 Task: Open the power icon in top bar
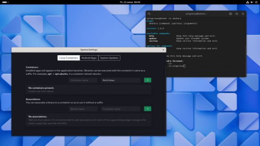pos(256,2)
